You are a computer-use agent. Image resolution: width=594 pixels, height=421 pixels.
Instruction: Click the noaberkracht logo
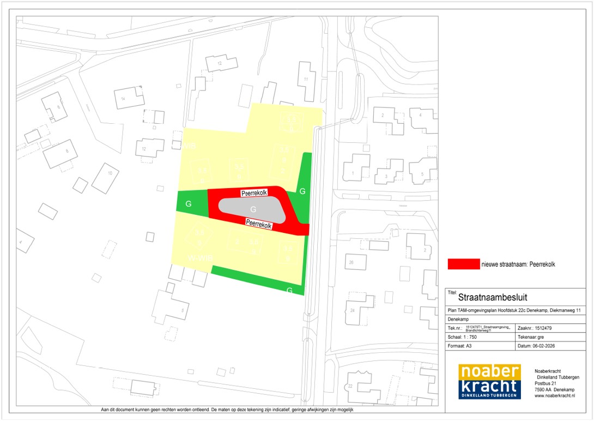[489, 381]
